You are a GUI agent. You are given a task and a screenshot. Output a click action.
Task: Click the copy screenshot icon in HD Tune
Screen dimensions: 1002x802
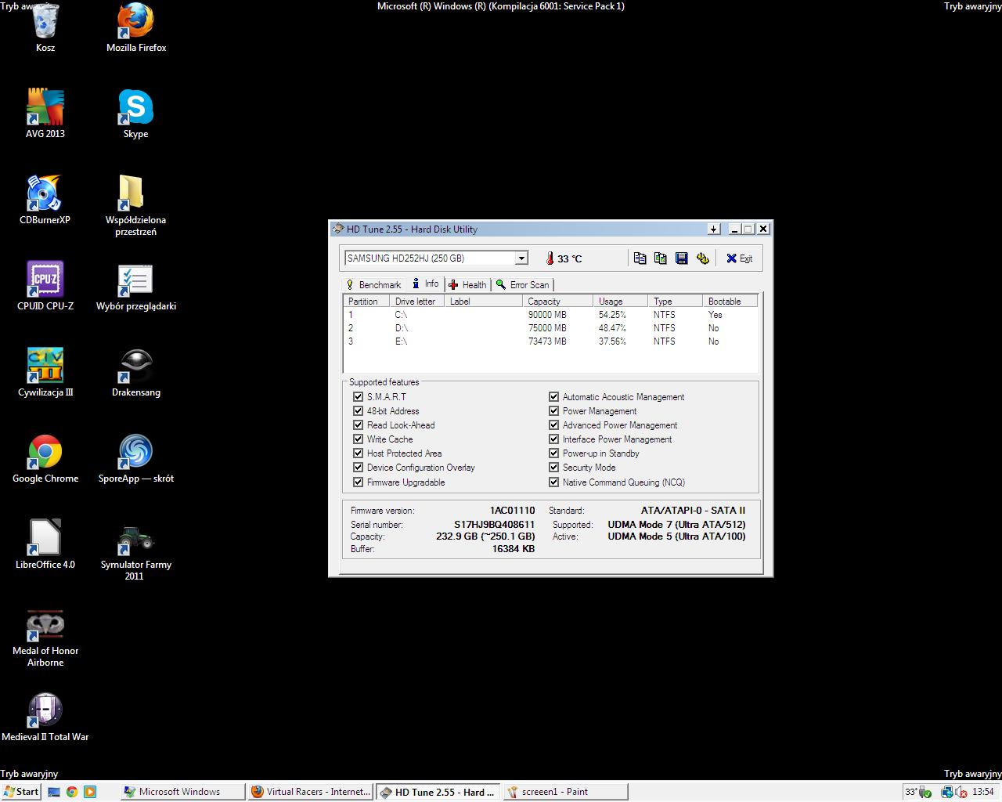tap(661, 258)
